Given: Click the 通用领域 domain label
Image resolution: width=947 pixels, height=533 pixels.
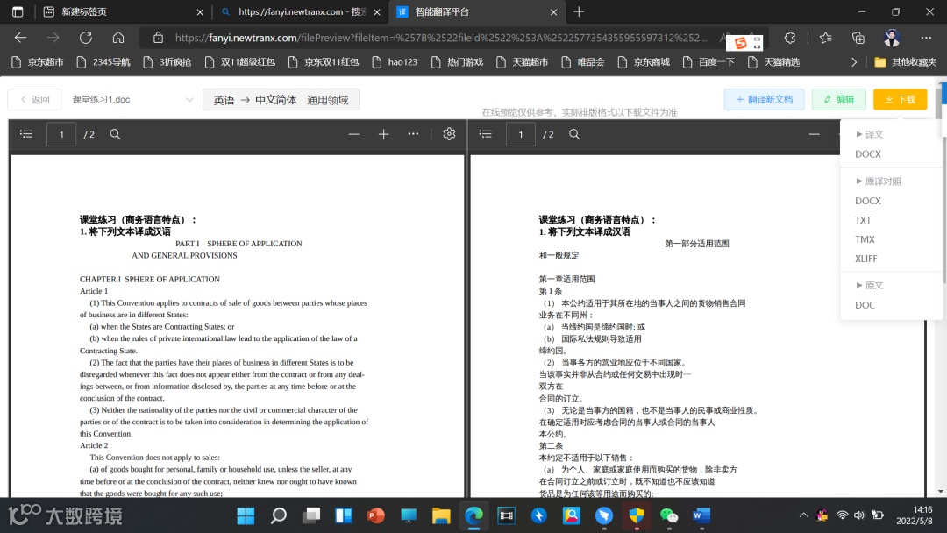Looking at the screenshot, I should point(327,100).
